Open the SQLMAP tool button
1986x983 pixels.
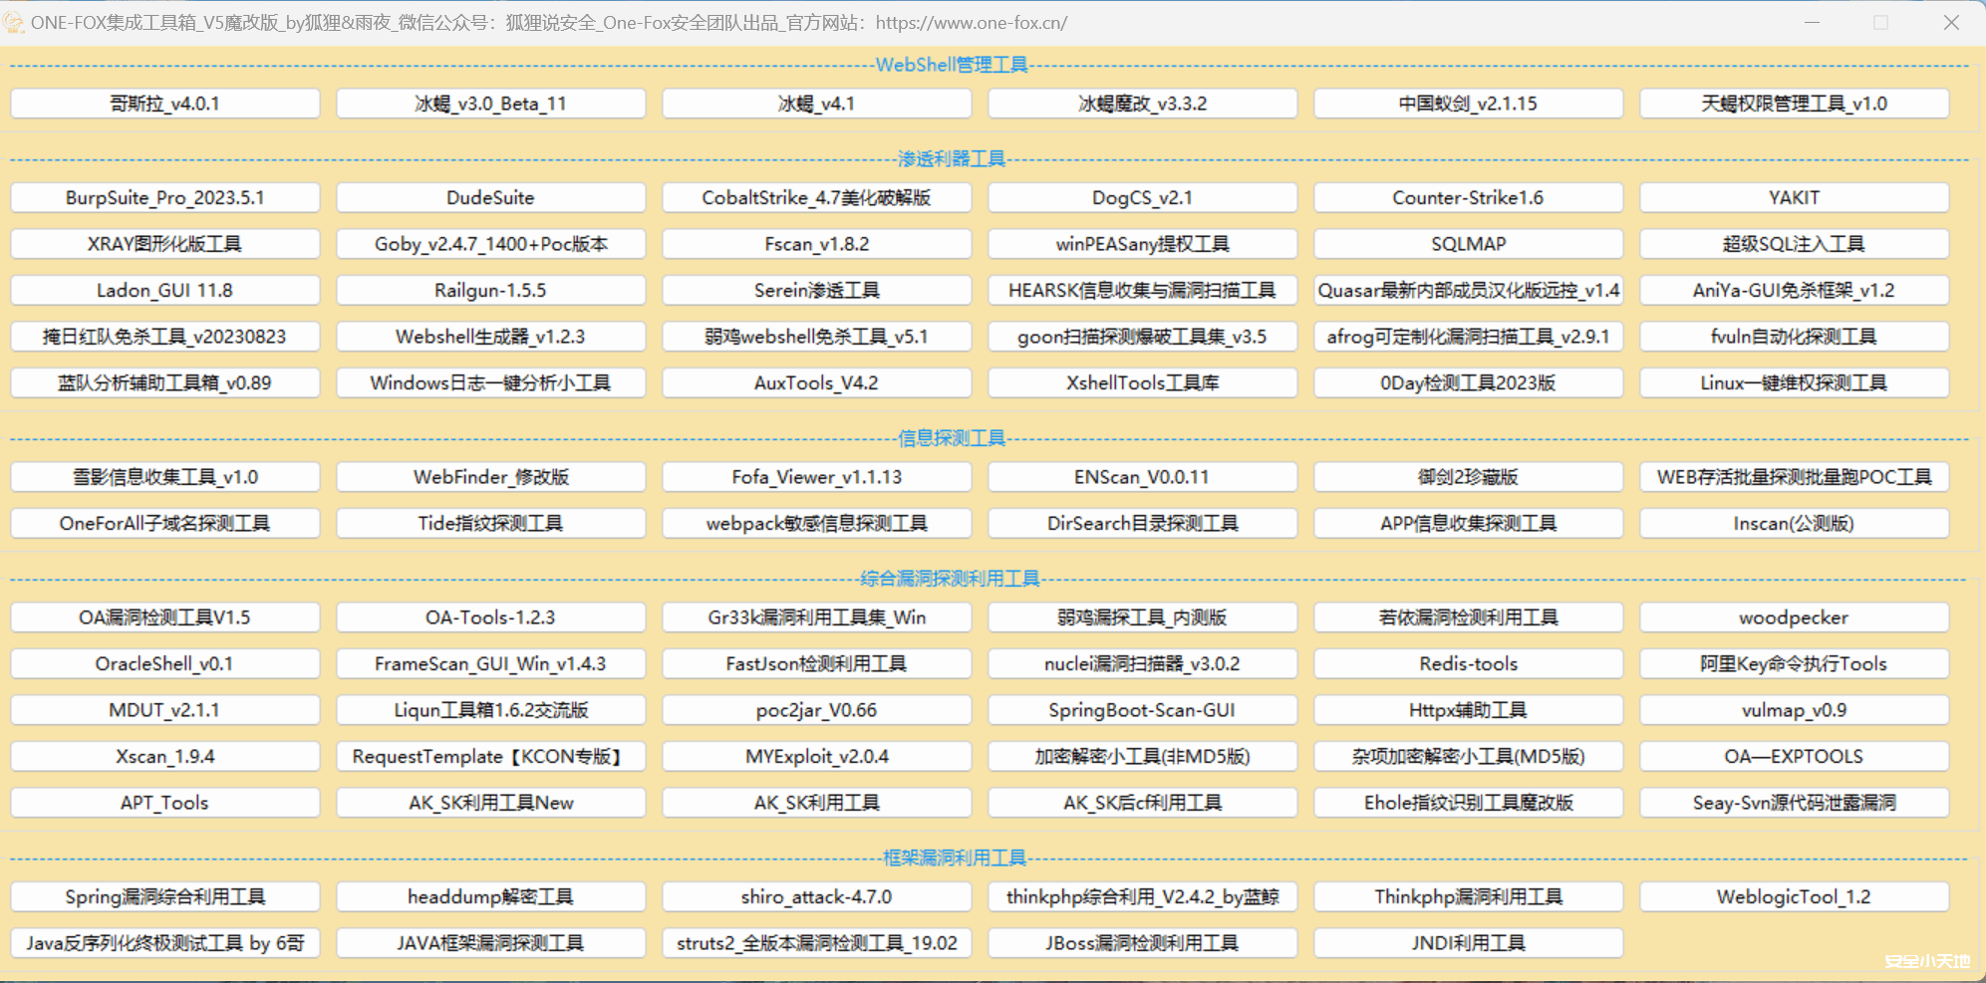click(x=1468, y=244)
